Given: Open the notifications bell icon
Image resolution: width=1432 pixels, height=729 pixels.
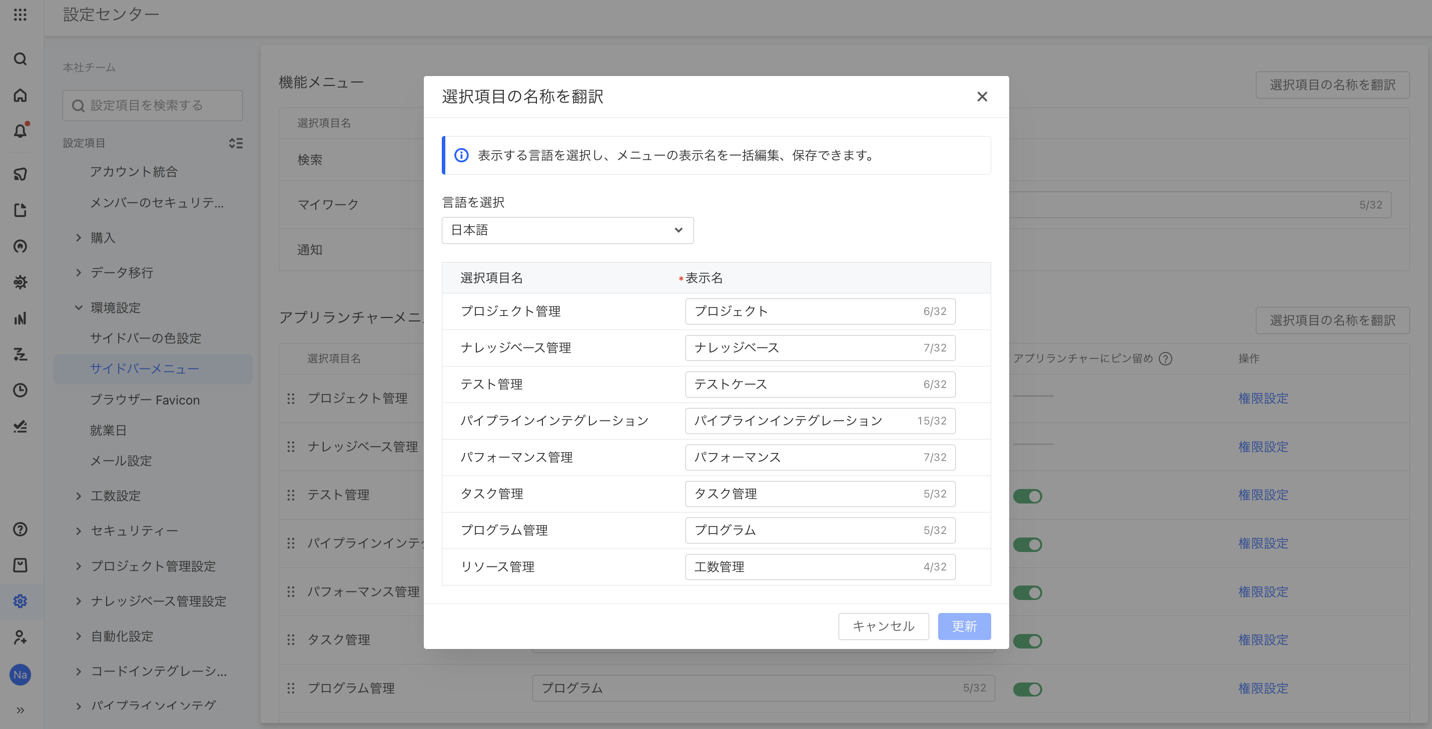Looking at the screenshot, I should pyautogui.click(x=20, y=131).
